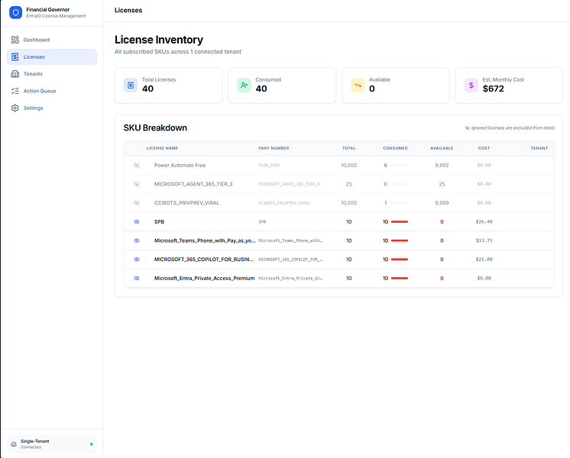Sort by Tenant column header

point(539,148)
